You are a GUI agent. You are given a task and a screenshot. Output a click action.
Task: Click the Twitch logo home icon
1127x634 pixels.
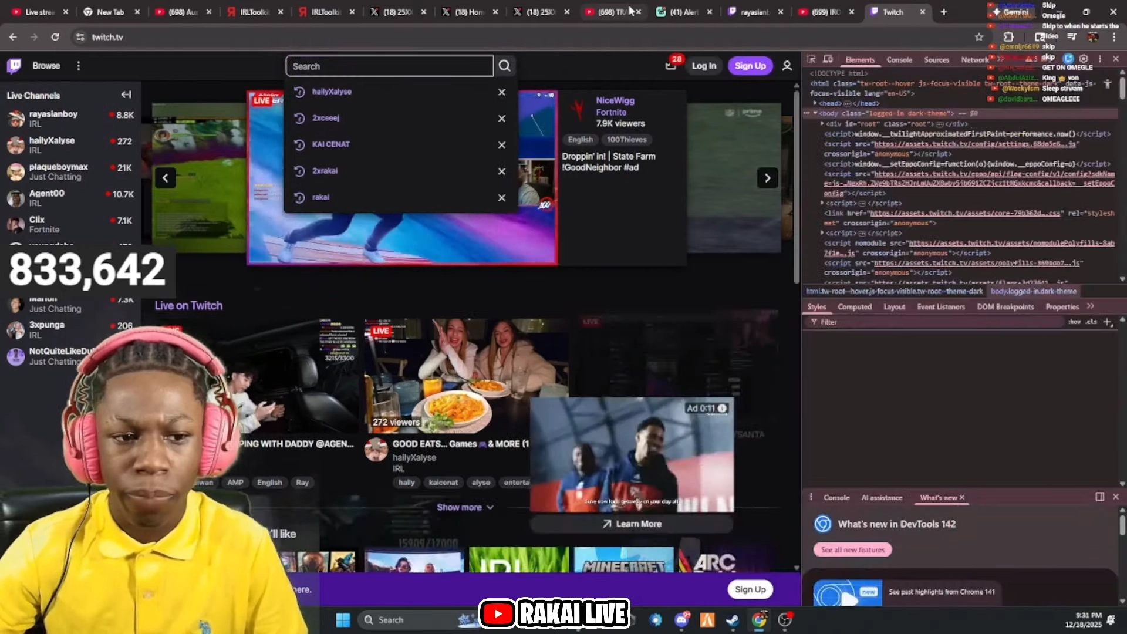[x=14, y=66]
